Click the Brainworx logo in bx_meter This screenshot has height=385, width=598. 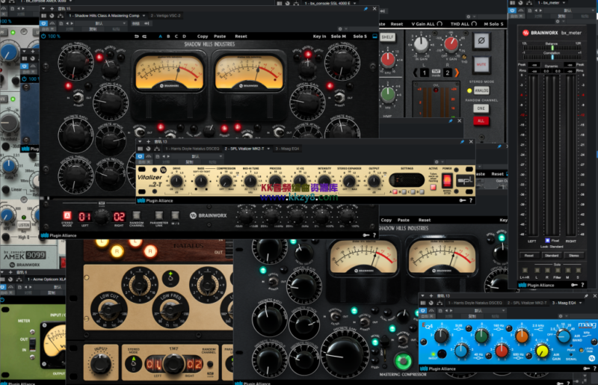tap(526, 32)
